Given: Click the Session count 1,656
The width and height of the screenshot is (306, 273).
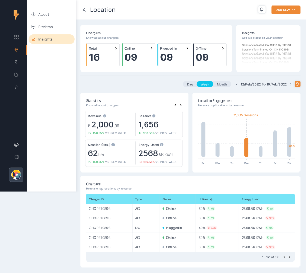Looking at the screenshot, I should click(148, 124).
